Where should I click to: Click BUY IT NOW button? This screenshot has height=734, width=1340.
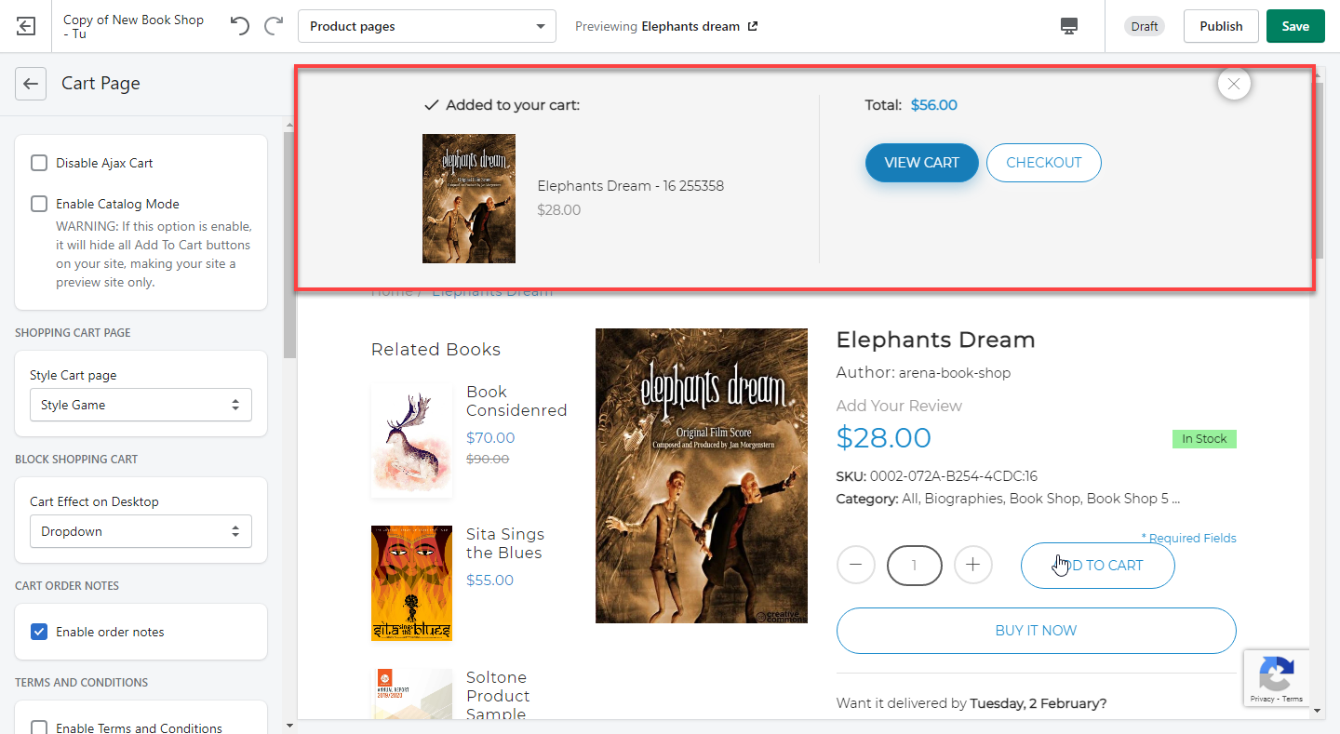1037,631
